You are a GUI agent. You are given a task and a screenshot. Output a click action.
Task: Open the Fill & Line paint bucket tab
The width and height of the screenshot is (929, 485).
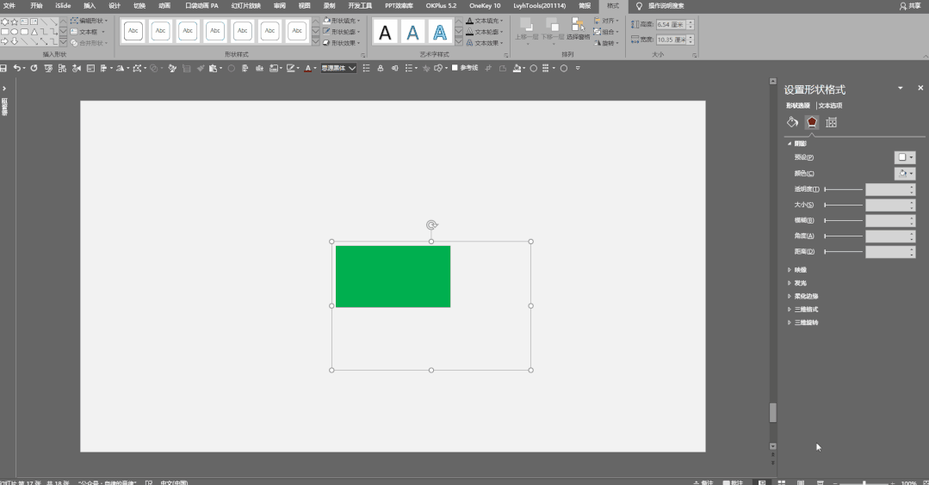(793, 122)
